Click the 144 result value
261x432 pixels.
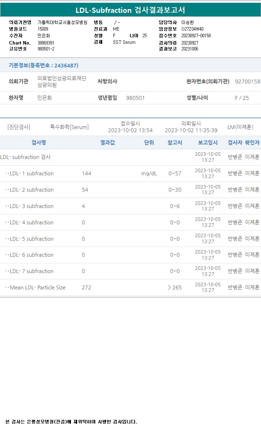point(87,174)
